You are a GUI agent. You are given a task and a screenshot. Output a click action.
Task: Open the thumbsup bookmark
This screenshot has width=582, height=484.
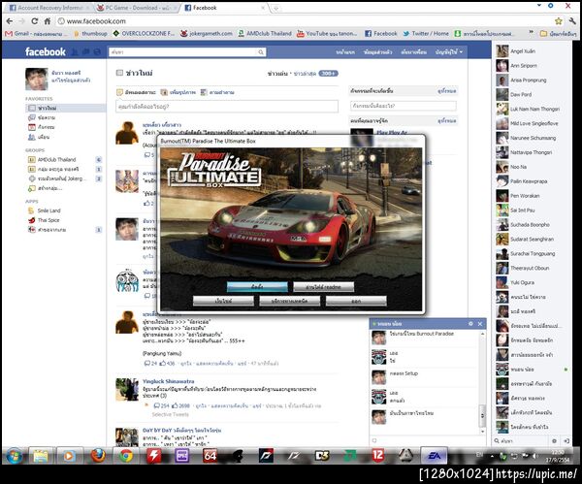[90, 33]
